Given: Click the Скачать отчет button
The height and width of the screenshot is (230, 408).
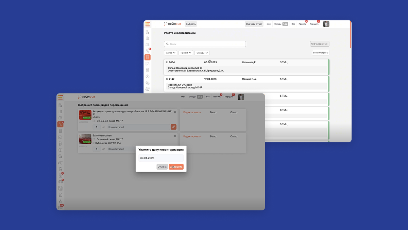Looking at the screenshot, I should (254, 24).
